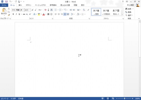Click the Undo arrow in title bar
The height and width of the screenshot is (100, 141).
11,2
